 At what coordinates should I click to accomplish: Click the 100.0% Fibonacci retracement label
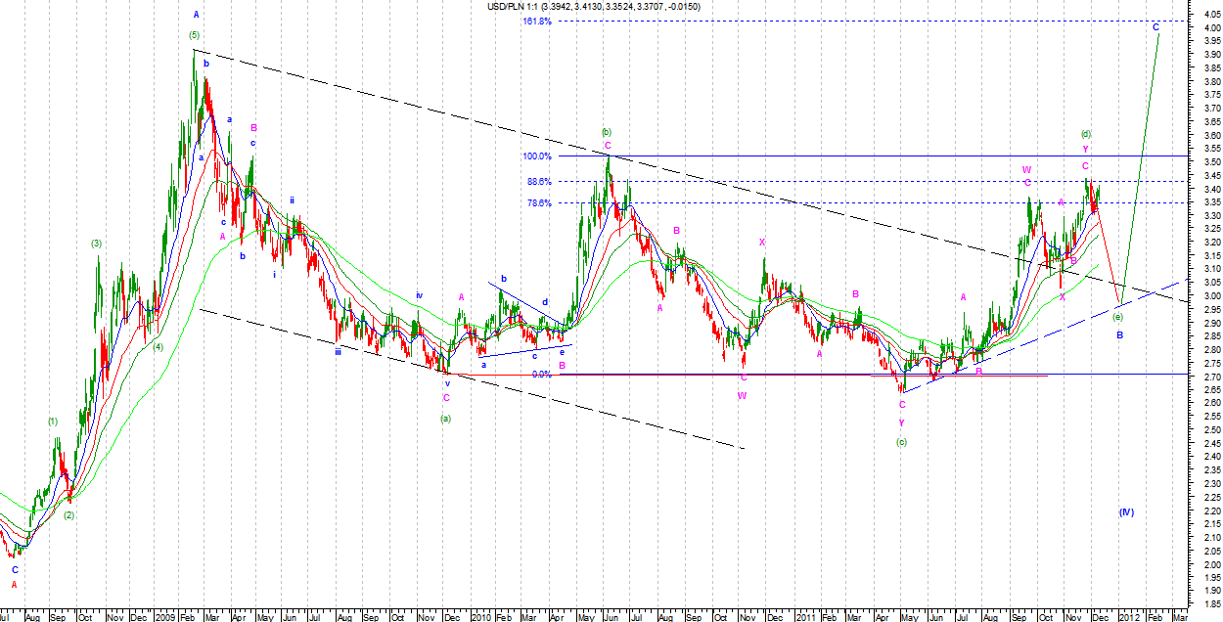tap(537, 156)
